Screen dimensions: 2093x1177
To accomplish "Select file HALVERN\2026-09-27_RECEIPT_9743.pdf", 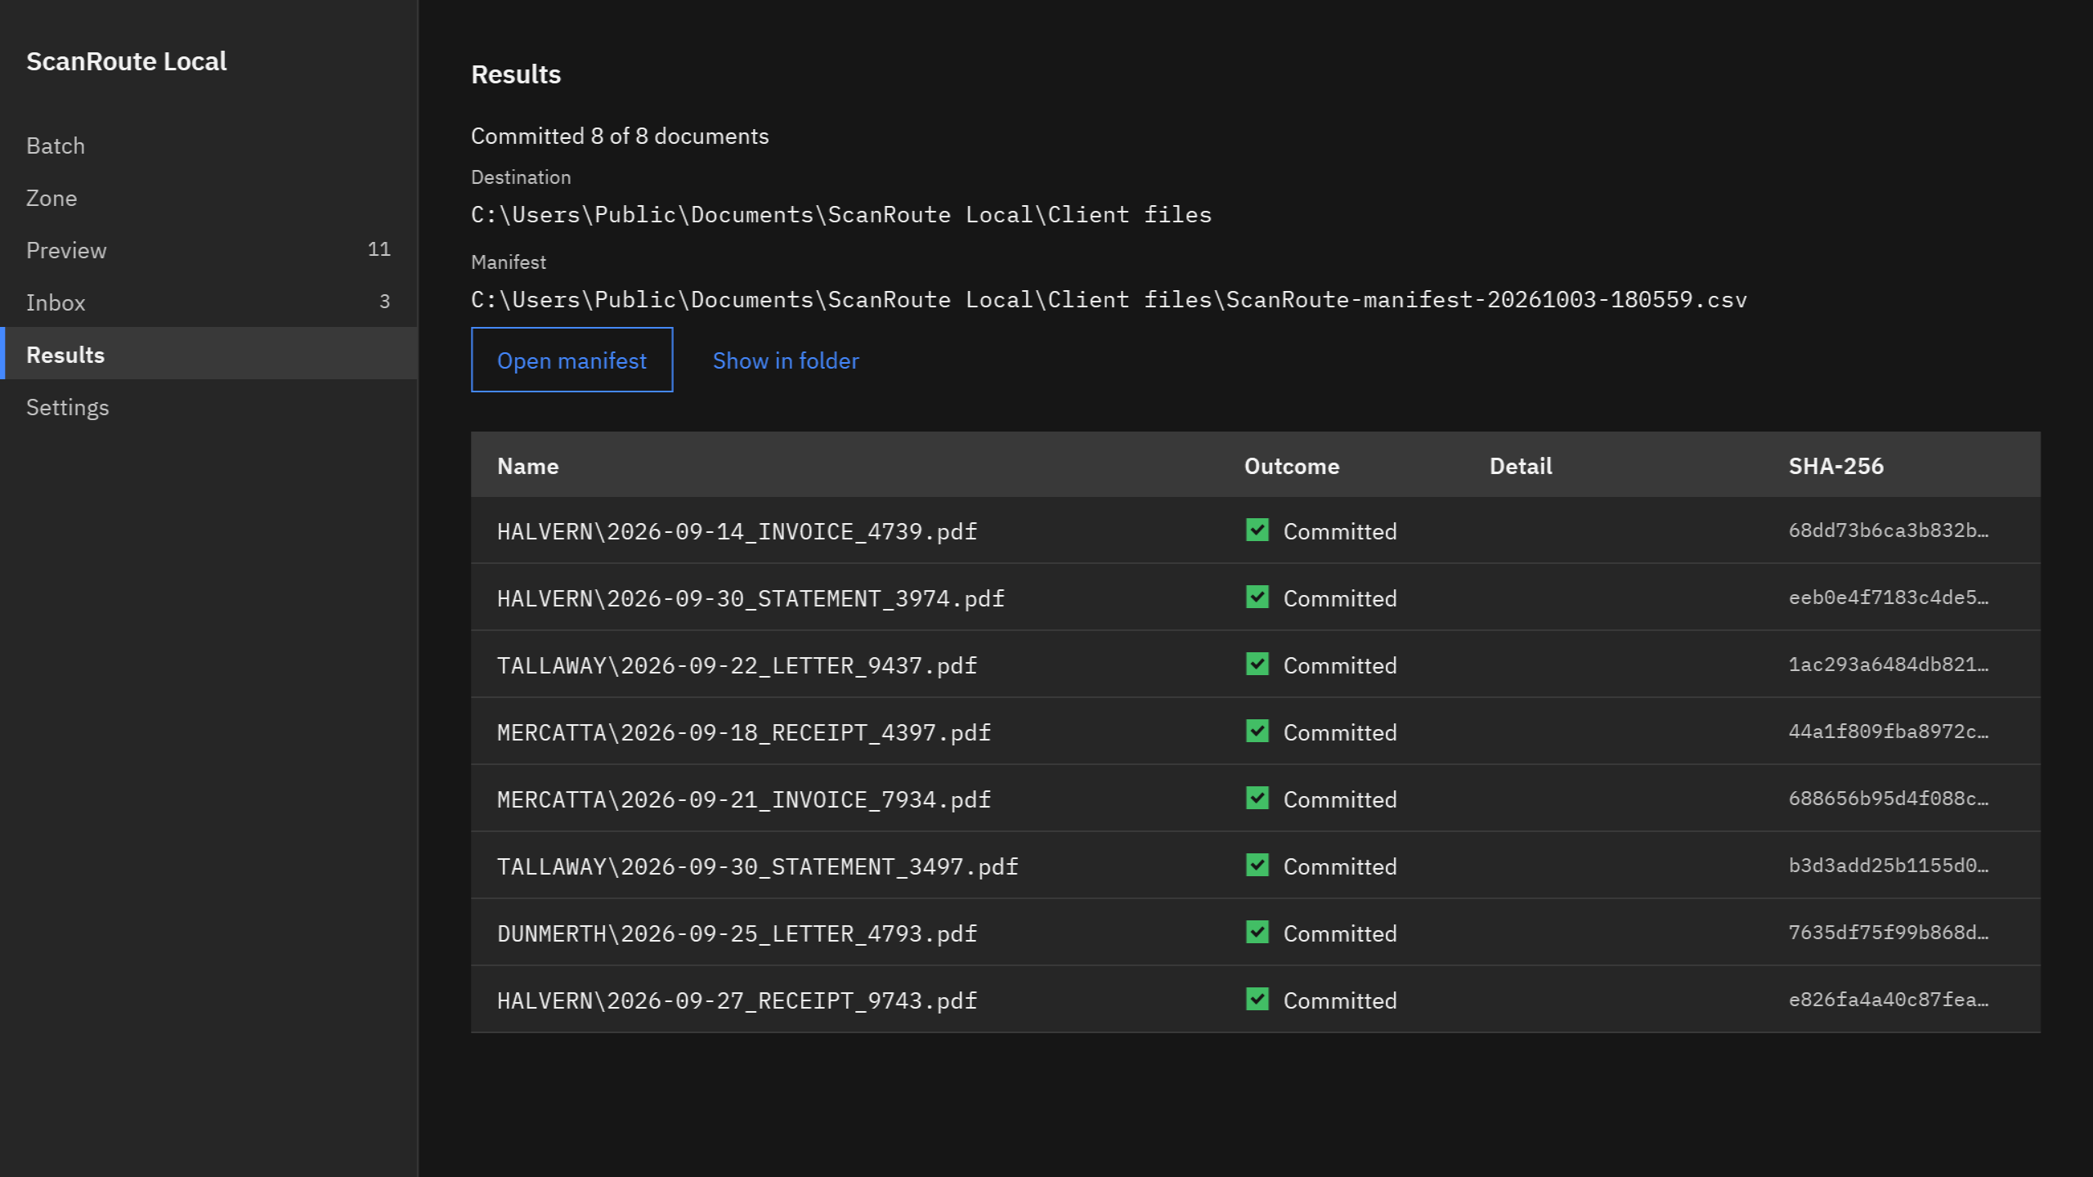I will [x=737, y=1000].
